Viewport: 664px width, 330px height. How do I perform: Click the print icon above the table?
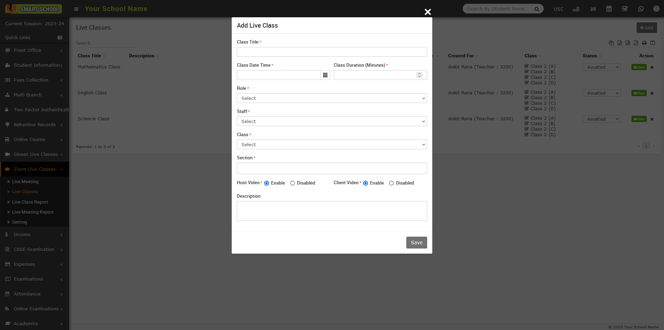[x=644, y=43]
